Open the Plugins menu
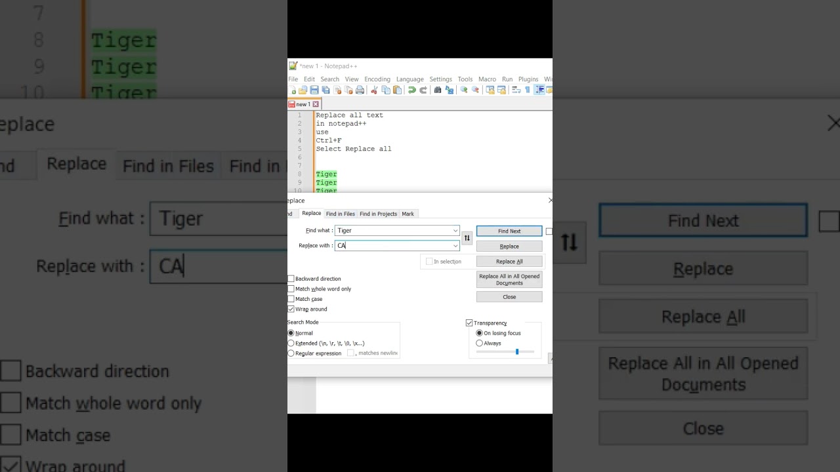Viewport: 840px width, 472px height. (x=528, y=79)
